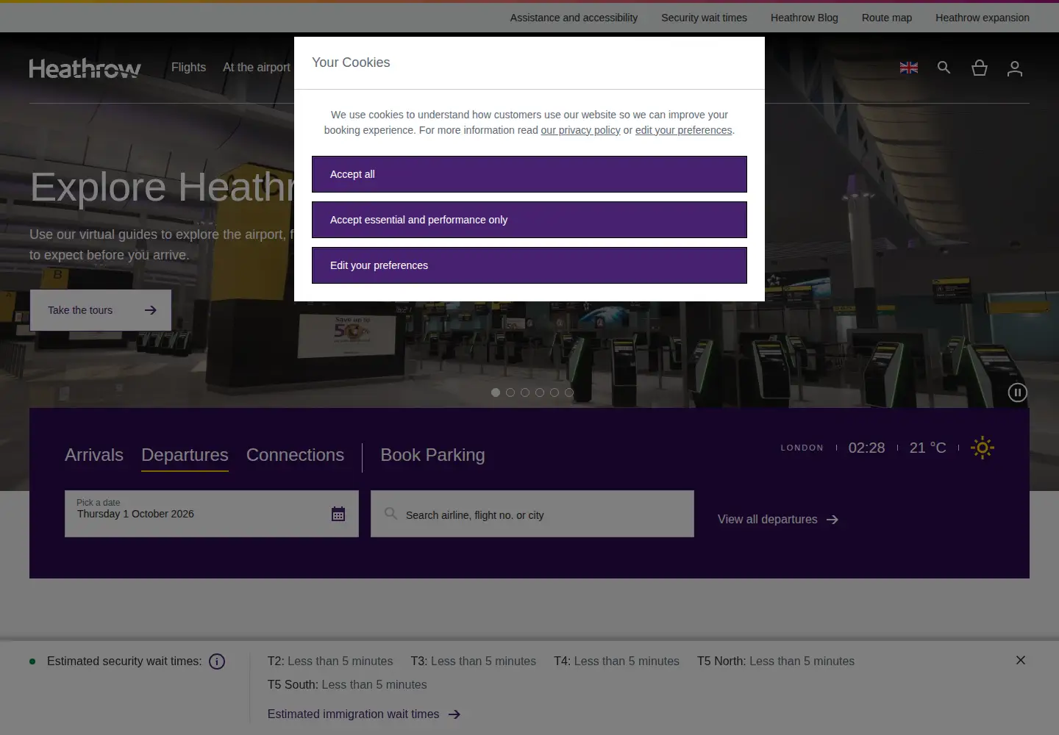Click the arrow beside View all departures
1059x735 pixels.
tap(832, 520)
